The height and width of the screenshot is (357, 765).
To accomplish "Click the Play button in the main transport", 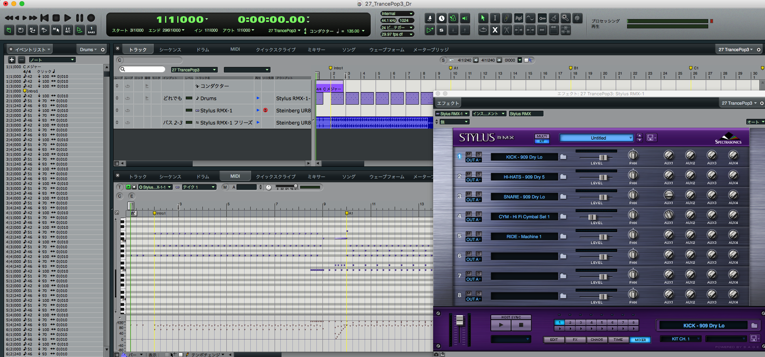I will (x=68, y=18).
